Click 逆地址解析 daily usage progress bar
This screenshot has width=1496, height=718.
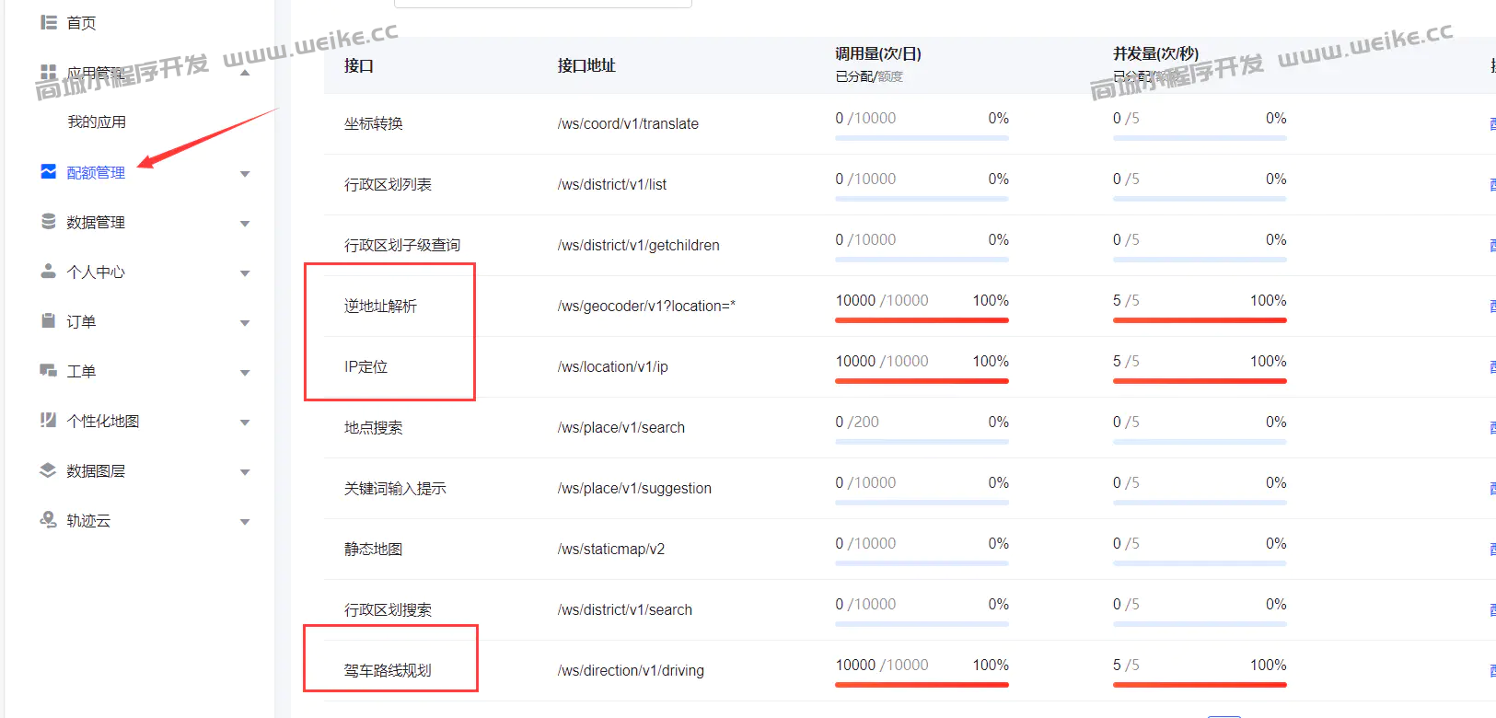tap(922, 320)
